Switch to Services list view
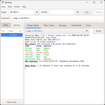 pyautogui.click(x=17, y=25)
